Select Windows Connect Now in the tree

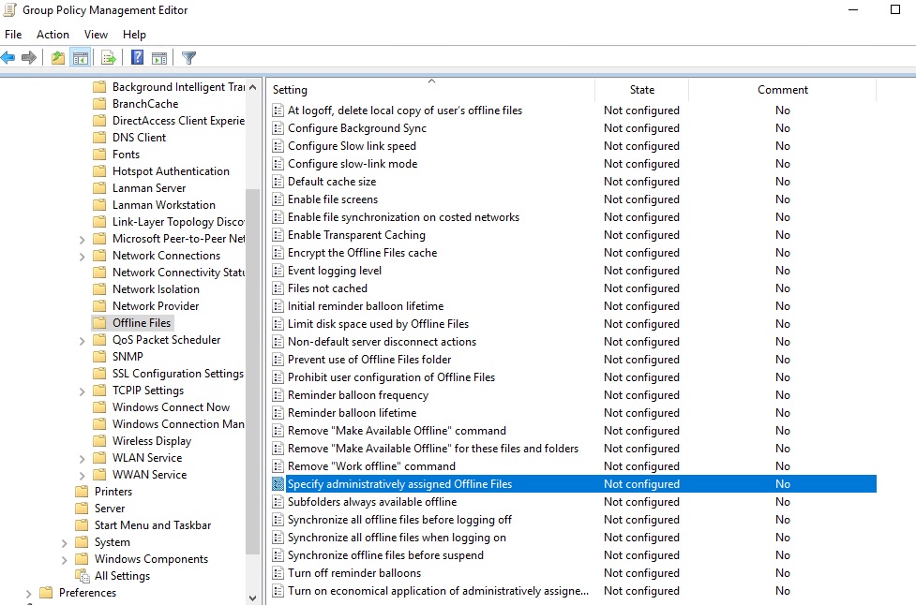[171, 406]
